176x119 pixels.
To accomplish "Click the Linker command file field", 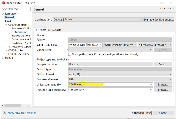I will 110,85.
